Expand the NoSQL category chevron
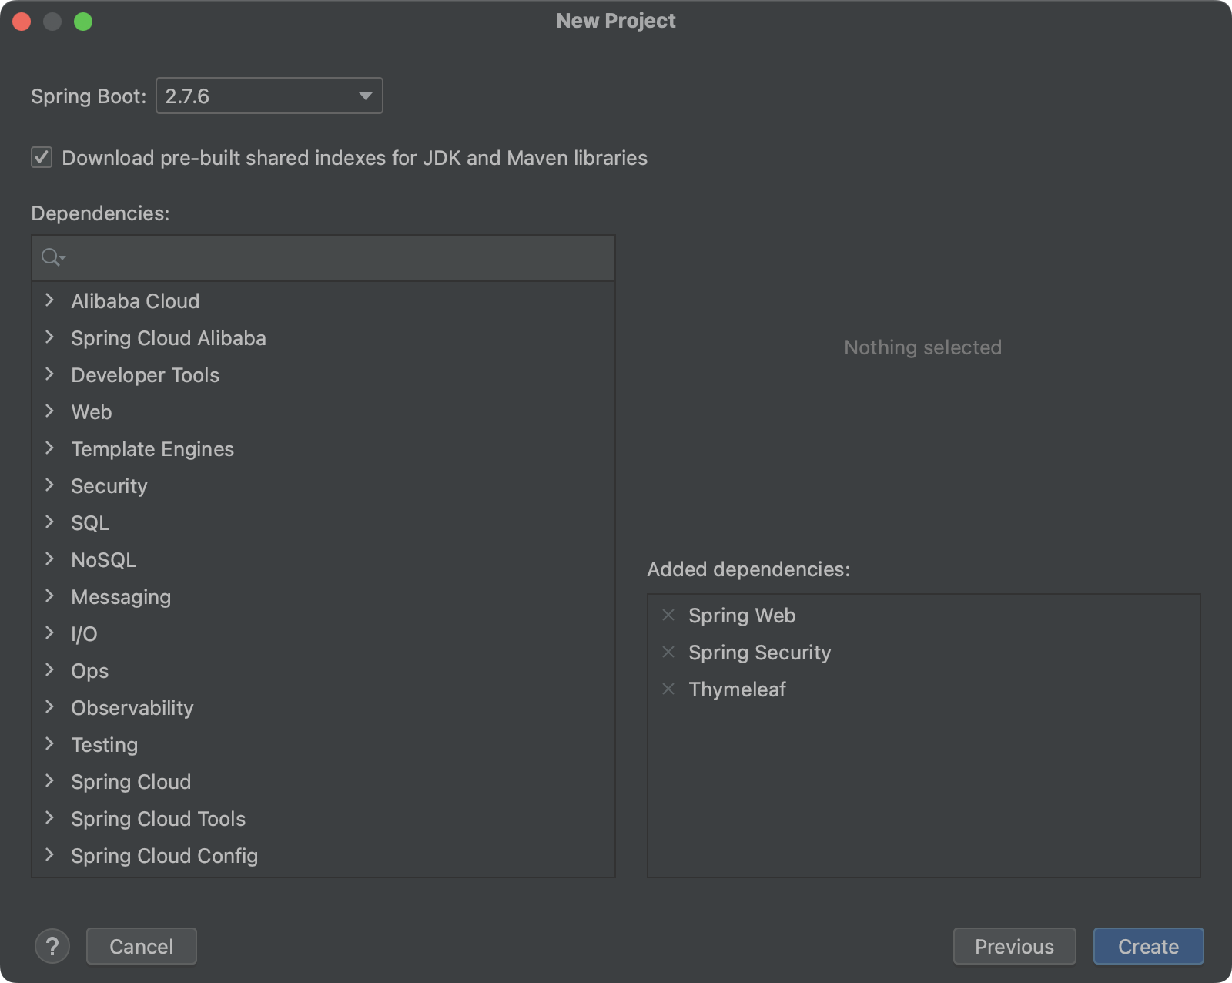Image resolution: width=1232 pixels, height=983 pixels. point(50,559)
